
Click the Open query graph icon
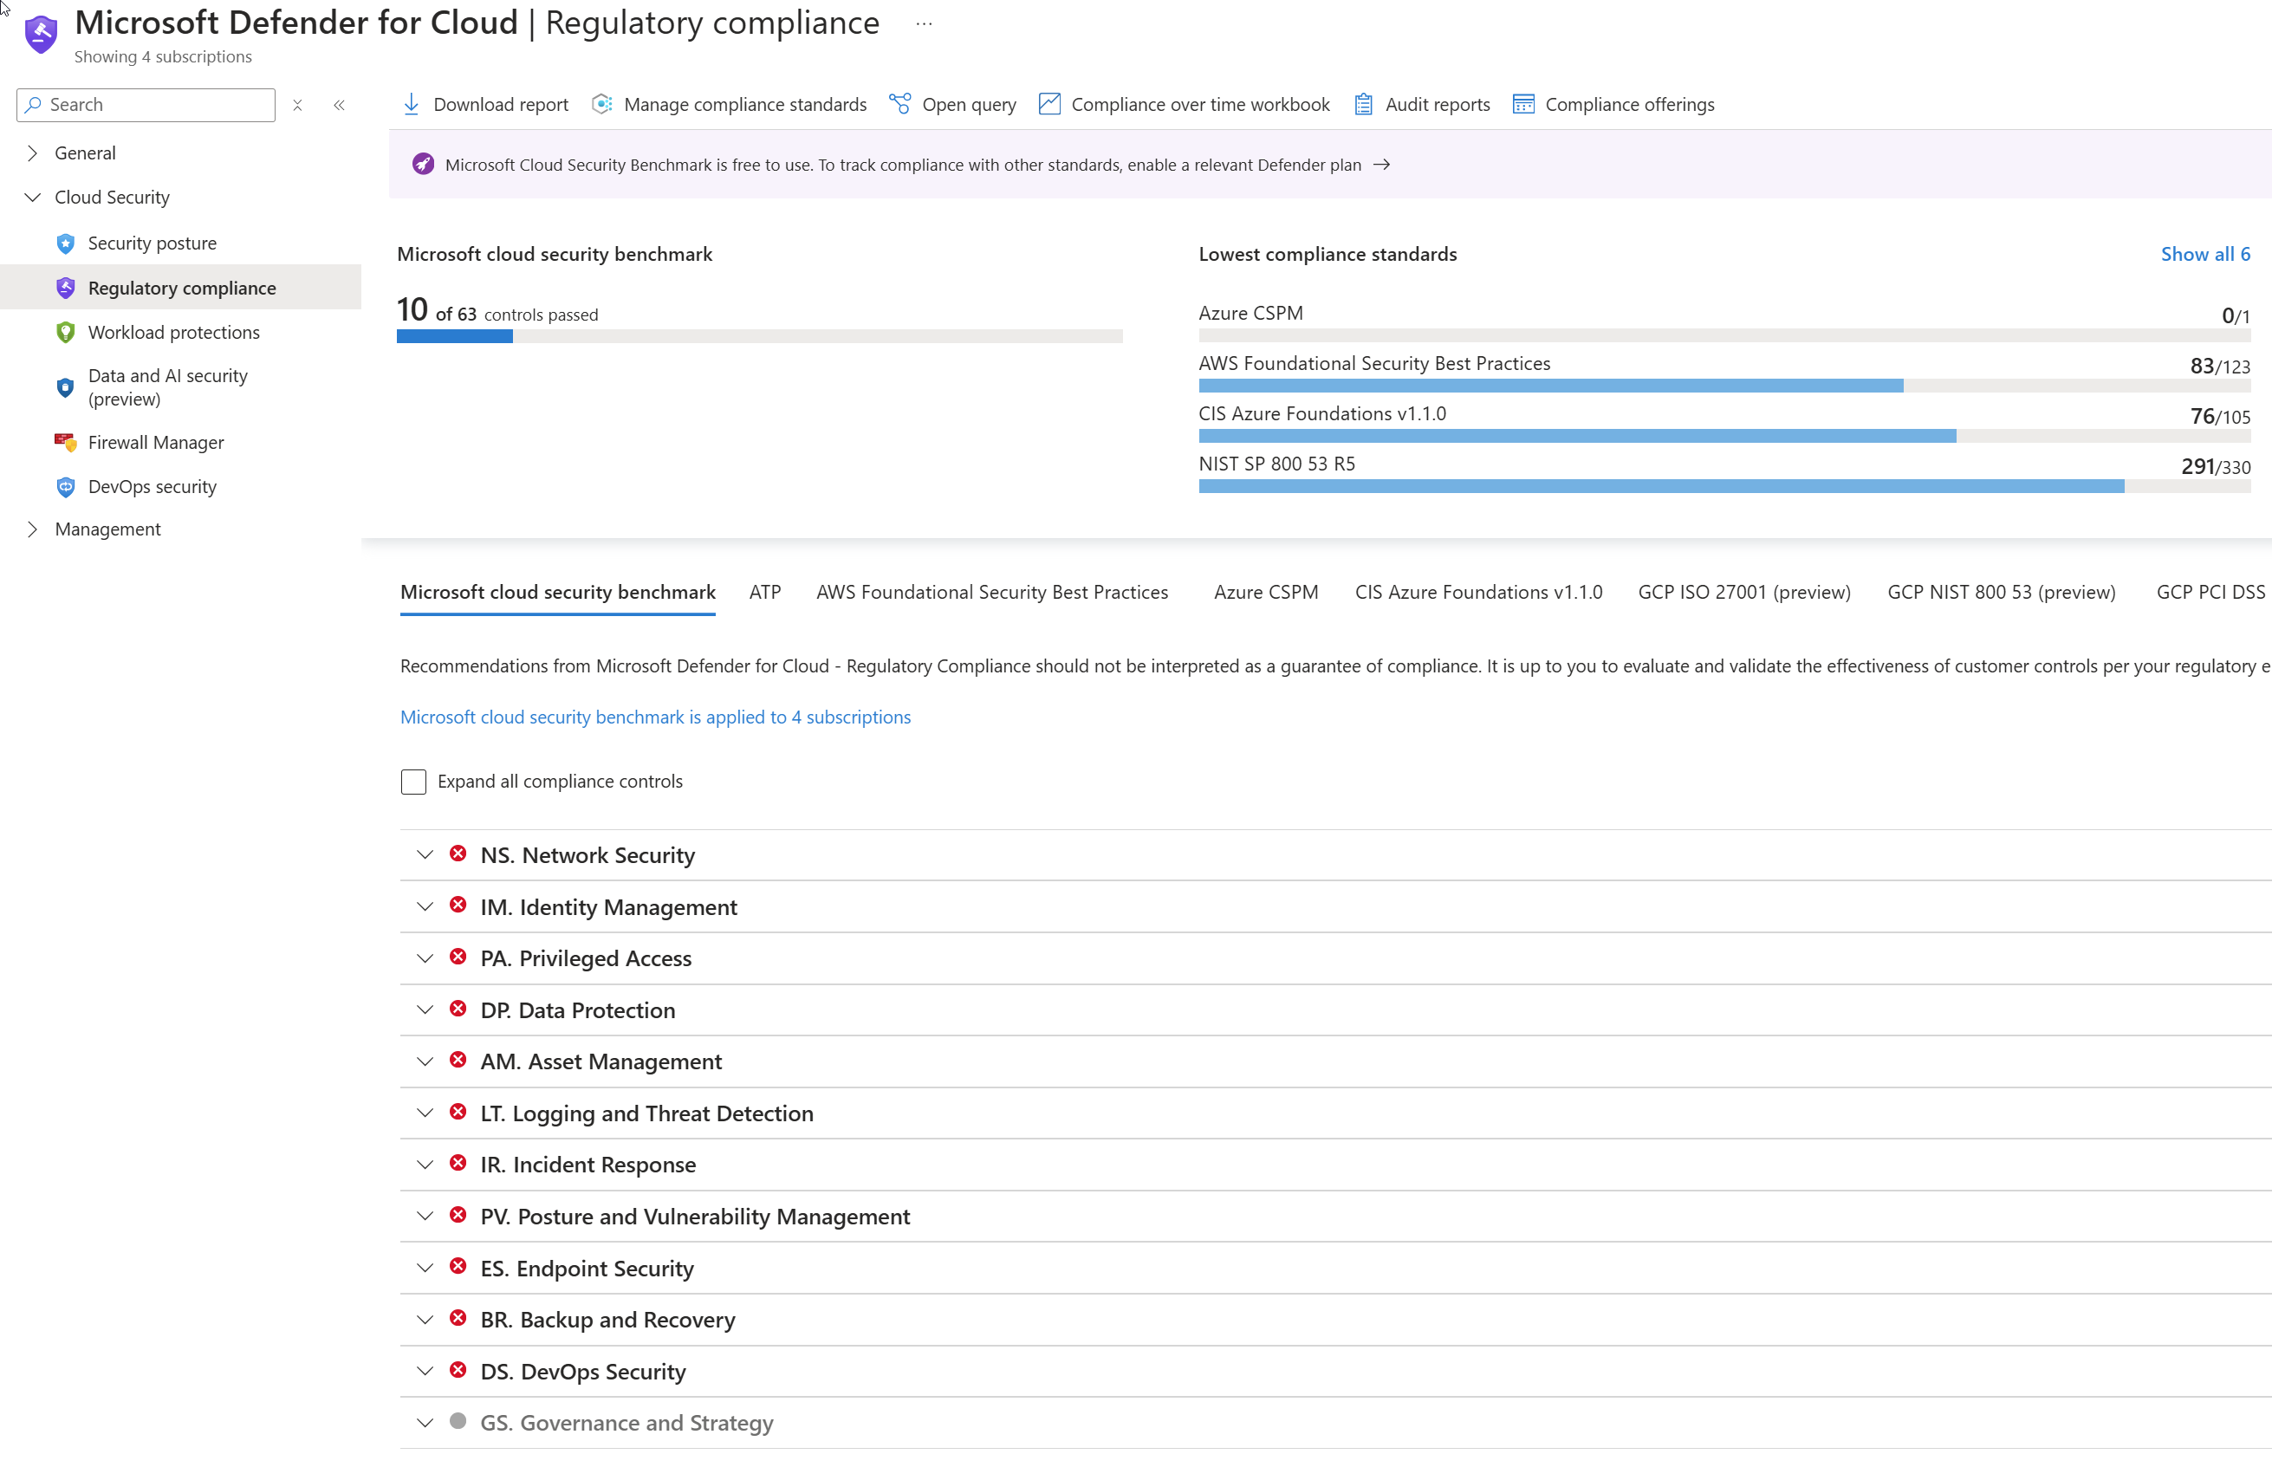coord(899,104)
